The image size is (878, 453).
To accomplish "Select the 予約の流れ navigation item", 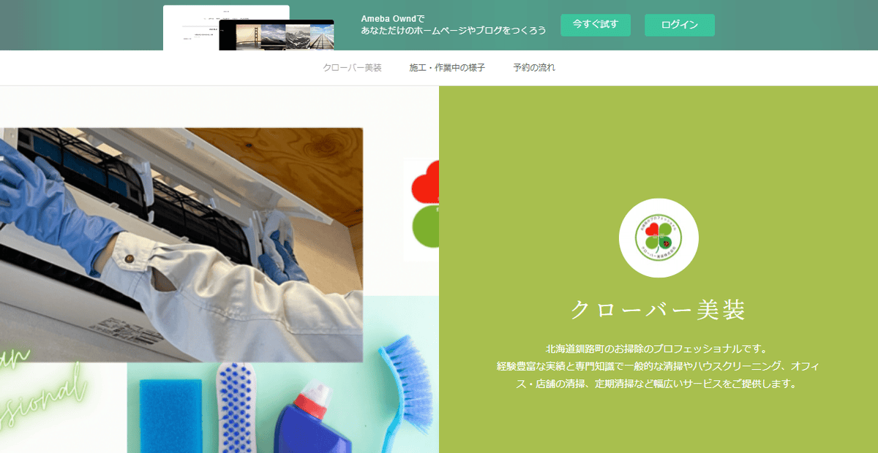I will pyautogui.click(x=534, y=68).
